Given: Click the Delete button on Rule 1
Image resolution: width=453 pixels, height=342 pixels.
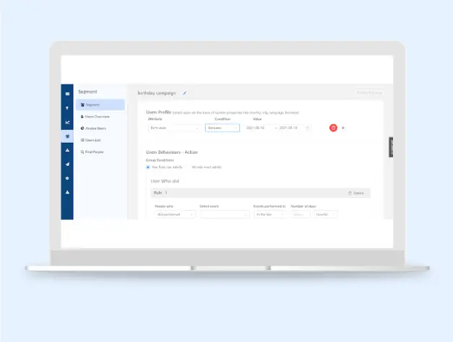Looking at the screenshot, I should (357, 193).
